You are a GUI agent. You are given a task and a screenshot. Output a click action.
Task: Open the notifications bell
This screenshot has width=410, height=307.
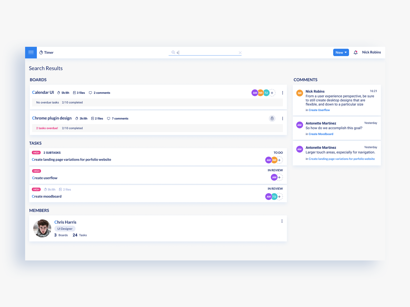coord(356,52)
